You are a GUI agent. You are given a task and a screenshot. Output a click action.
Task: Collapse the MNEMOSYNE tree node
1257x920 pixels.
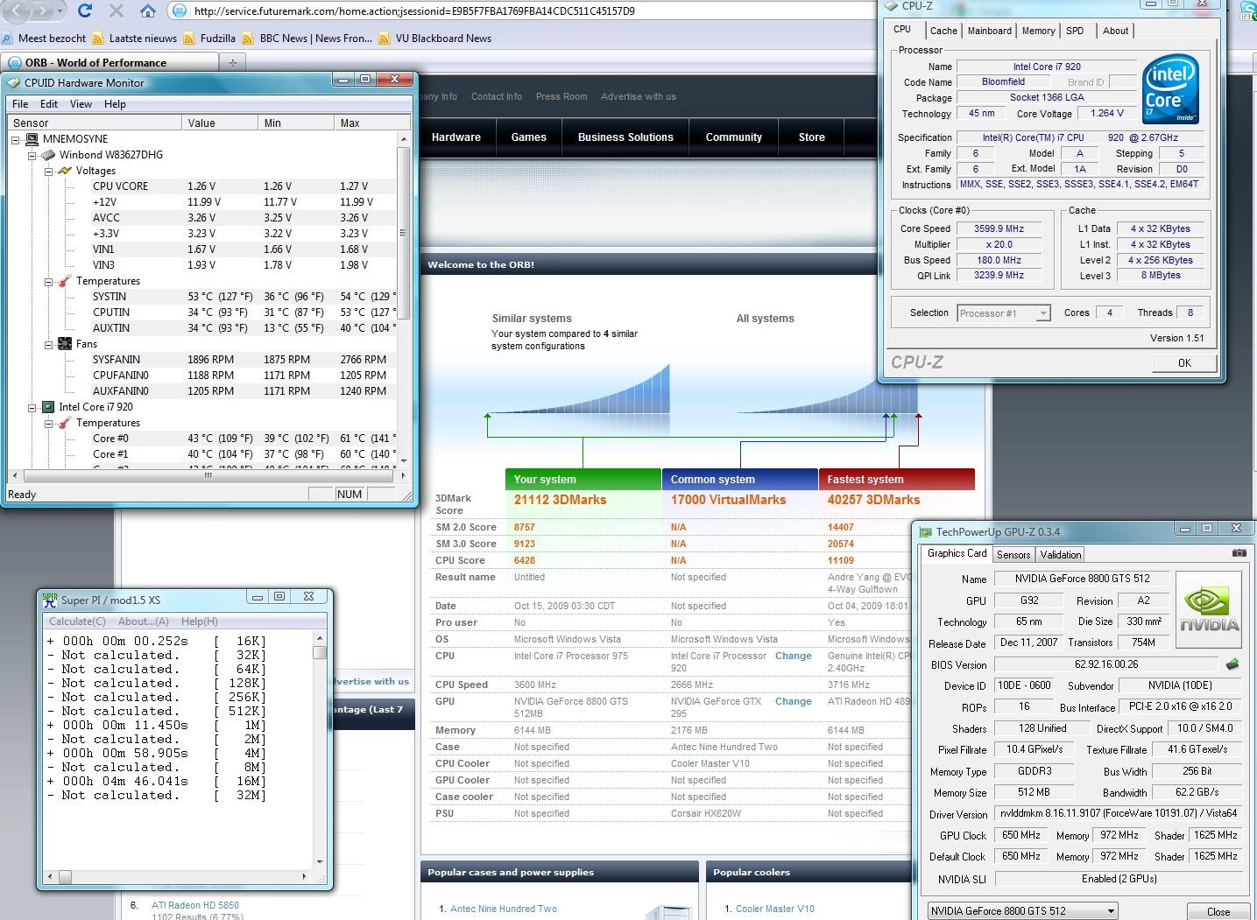click(16, 139)
